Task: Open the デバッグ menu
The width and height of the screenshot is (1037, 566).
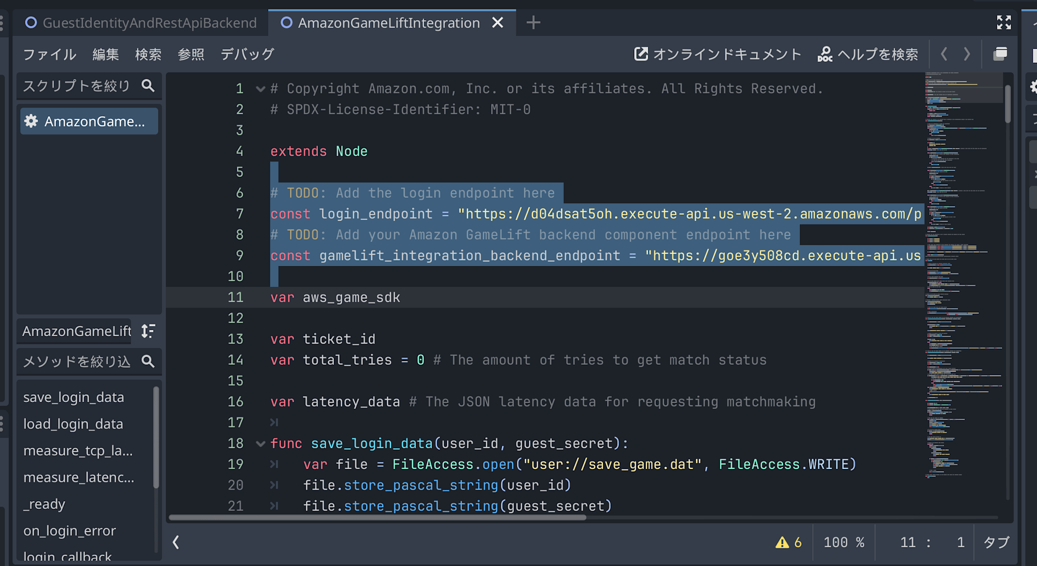Action: 247,54
